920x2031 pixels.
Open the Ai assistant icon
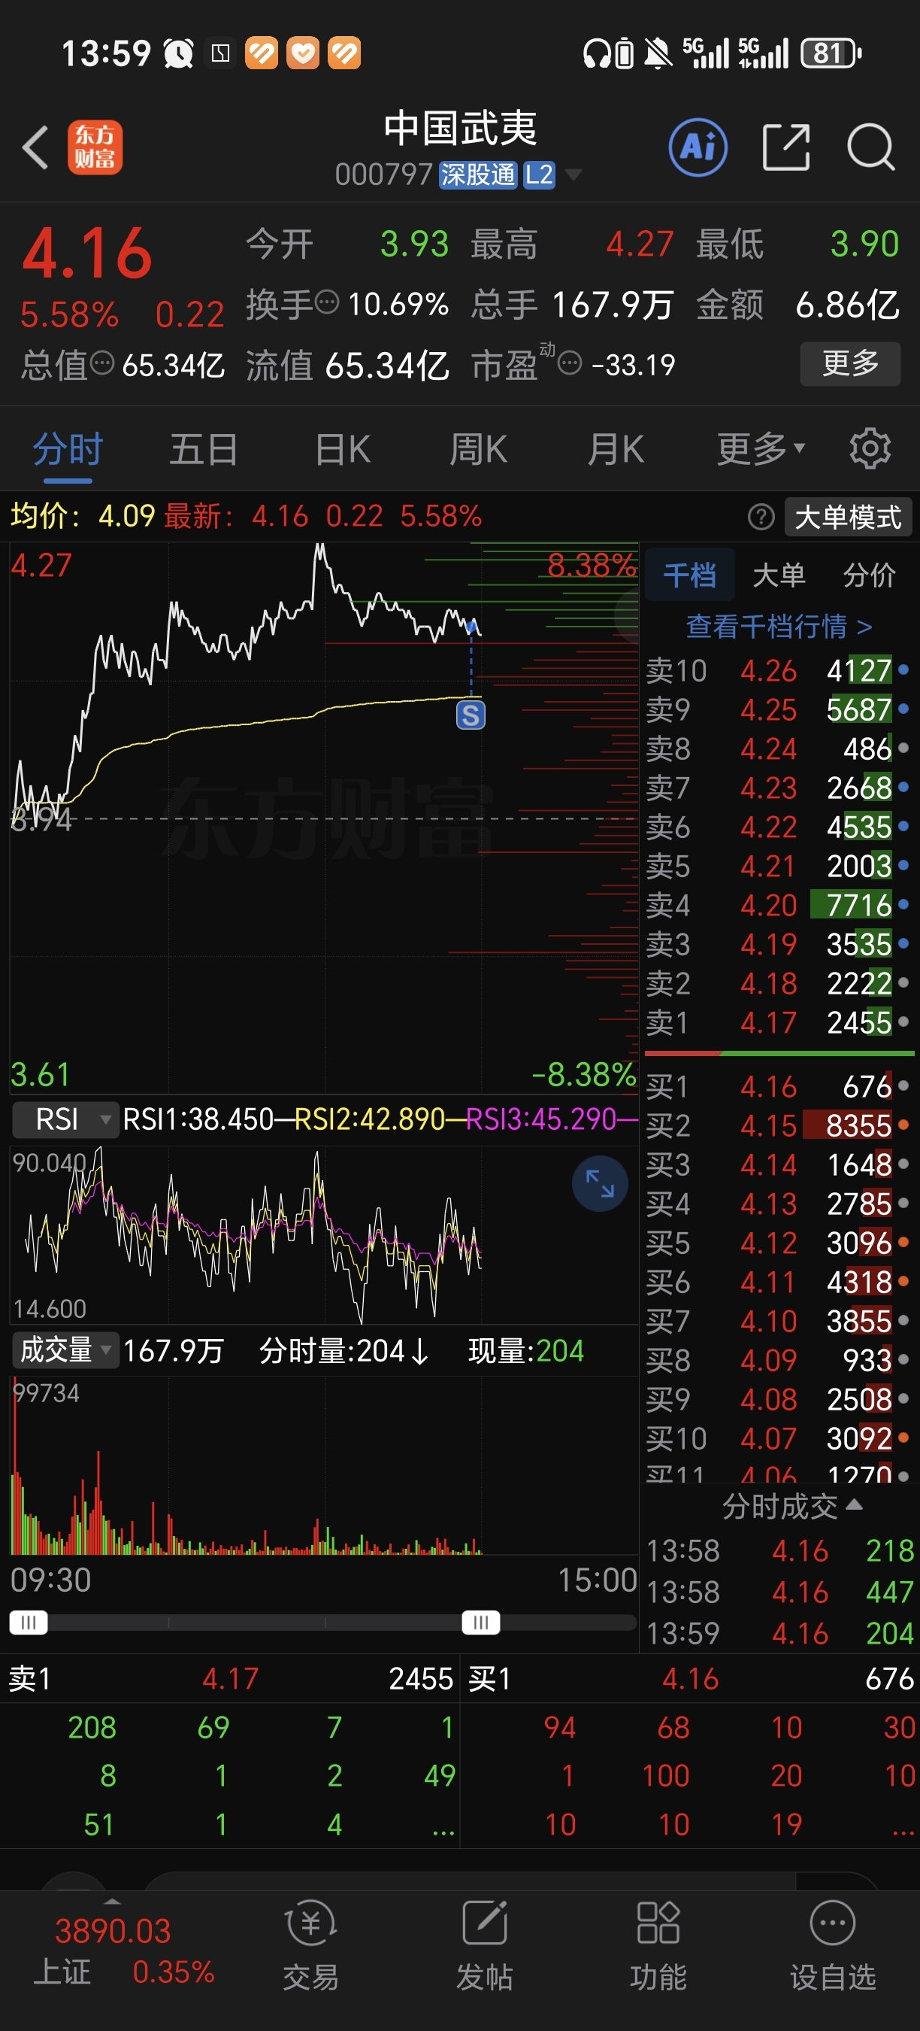tap(698, 147)
